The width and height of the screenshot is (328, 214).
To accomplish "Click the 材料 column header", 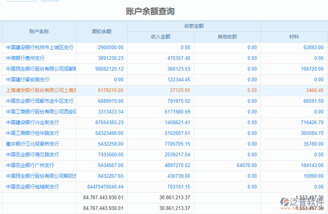I will point(295,37).
